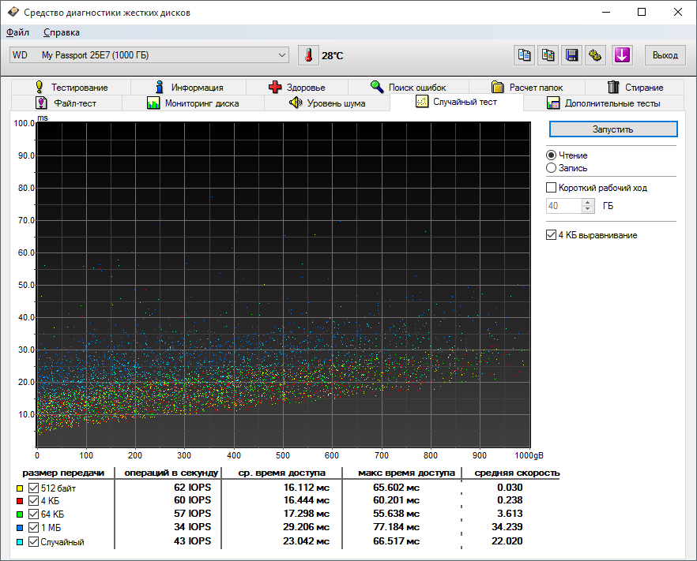Select the Запись radio button

point(552,168)
